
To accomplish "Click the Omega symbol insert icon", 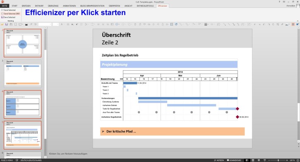I will (x=68, y=24).
